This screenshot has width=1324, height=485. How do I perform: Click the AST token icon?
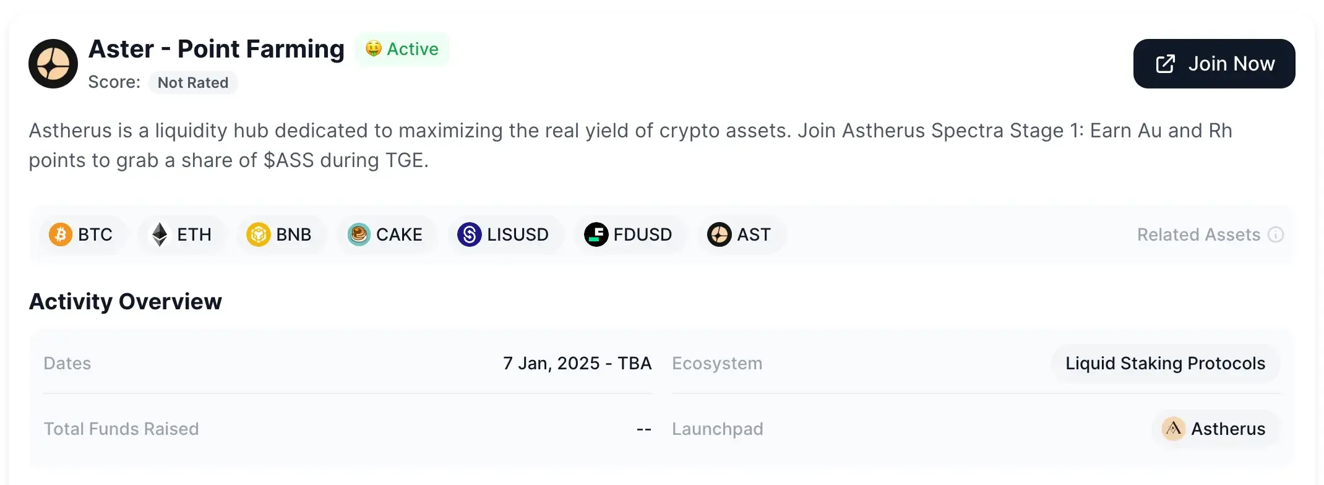point(719,234)
